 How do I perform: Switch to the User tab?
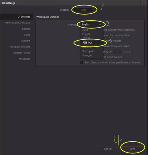(x=83, y=10)
